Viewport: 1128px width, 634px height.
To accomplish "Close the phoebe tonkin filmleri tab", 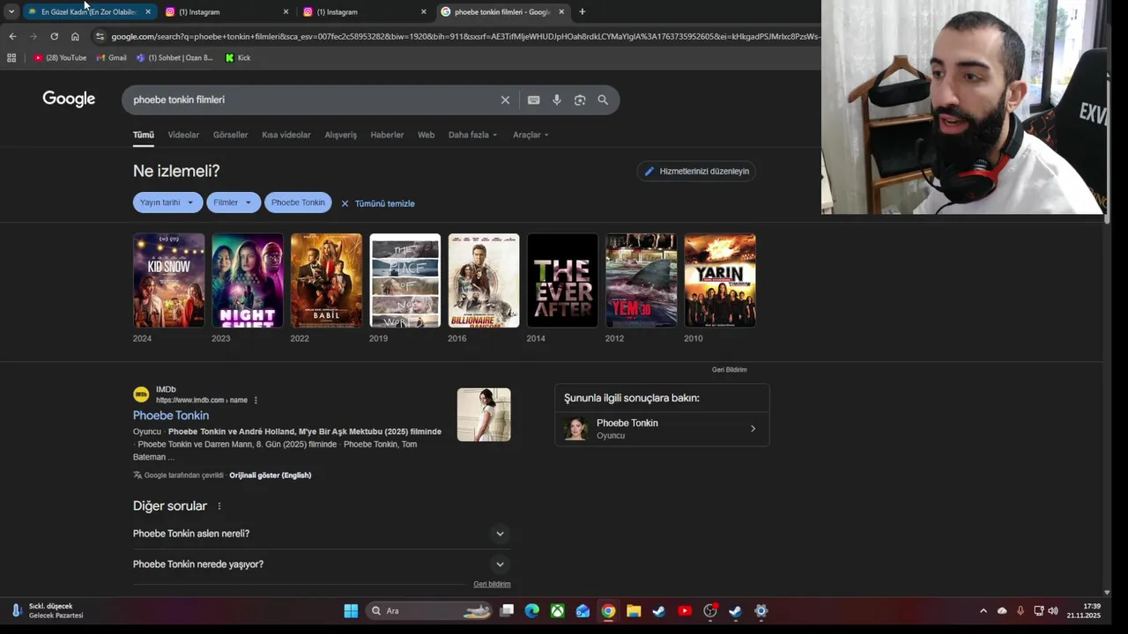I will [561, 11].
